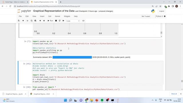The width and height of the screenshot is (183, 103).
Task: Open the Windows Start menu
Action: 65,100
